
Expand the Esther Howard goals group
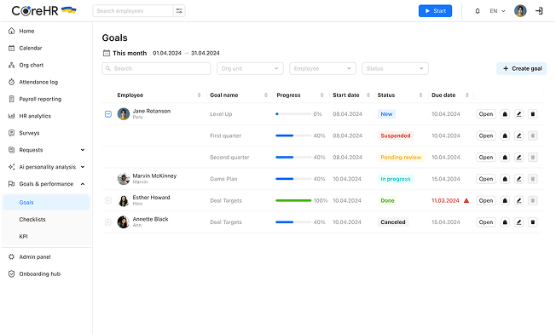click(108, 200)
